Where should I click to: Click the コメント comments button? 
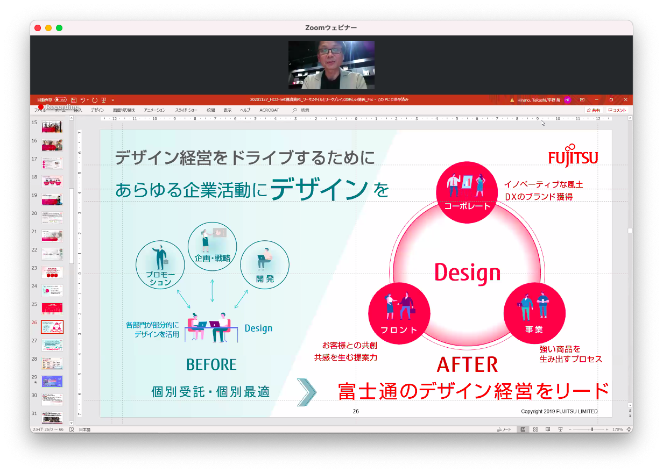tap(617, 110)
